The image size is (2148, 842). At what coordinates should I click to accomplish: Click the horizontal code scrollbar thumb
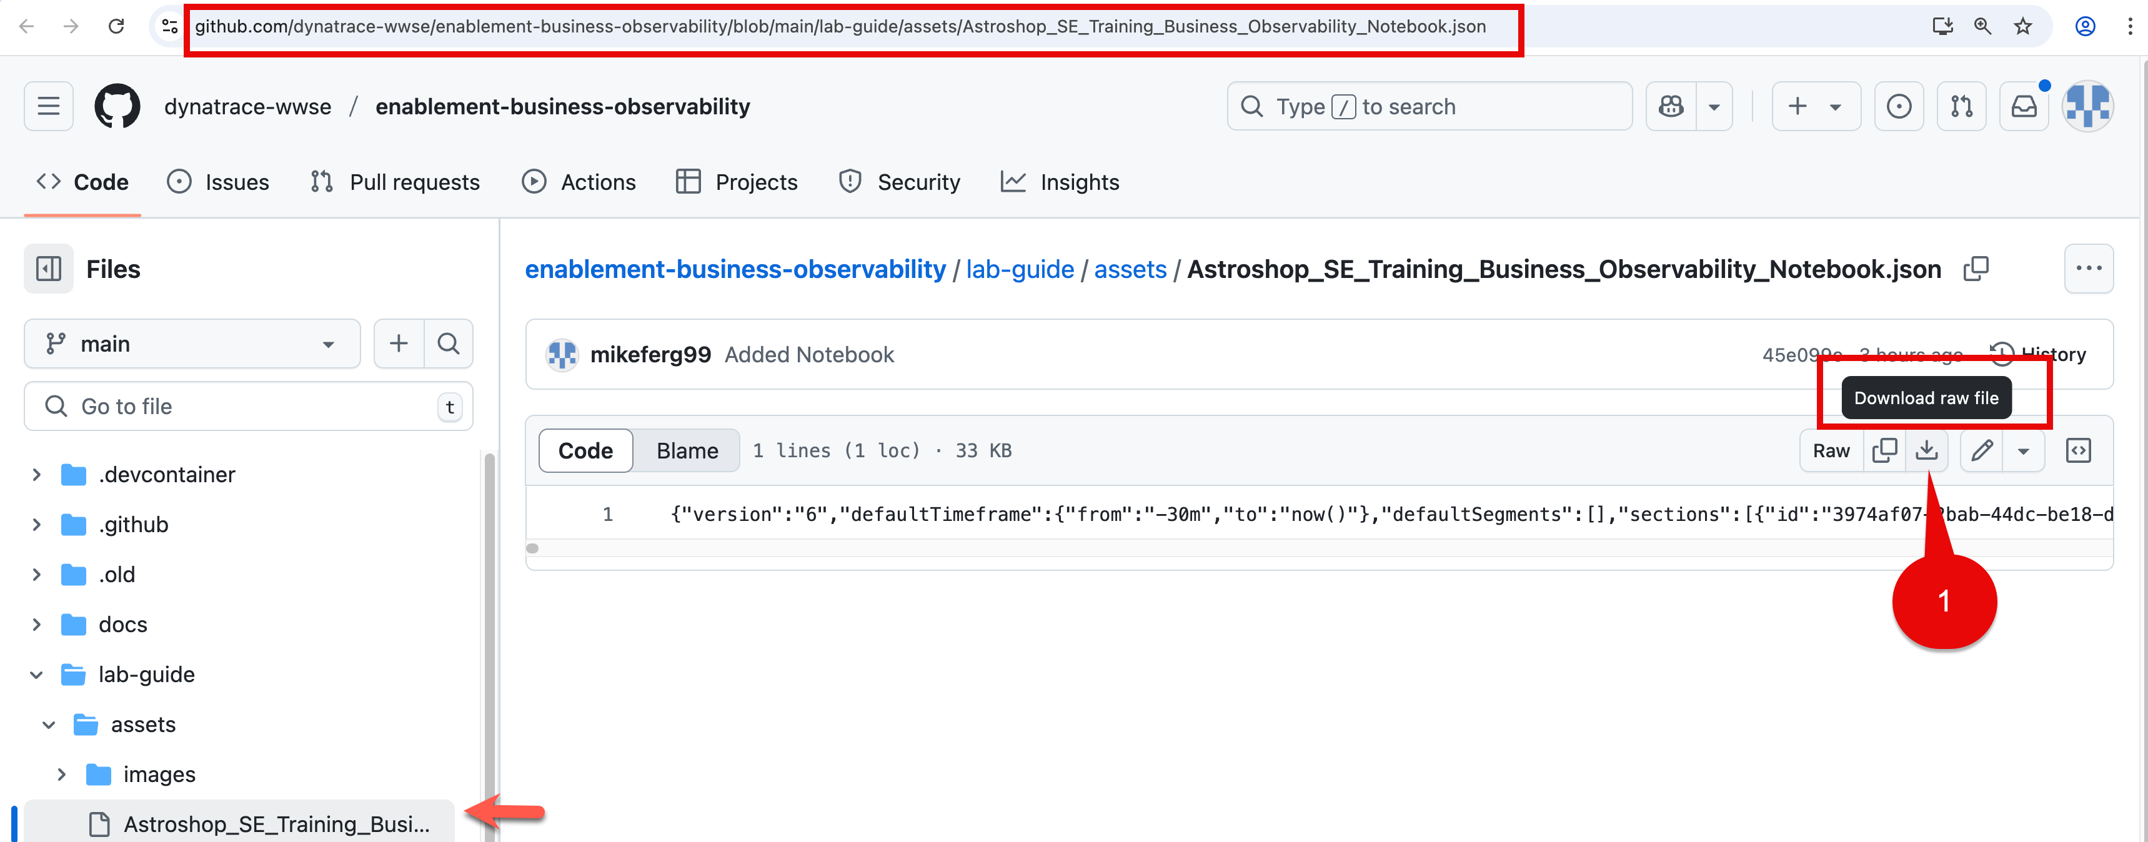click(533, 548)
